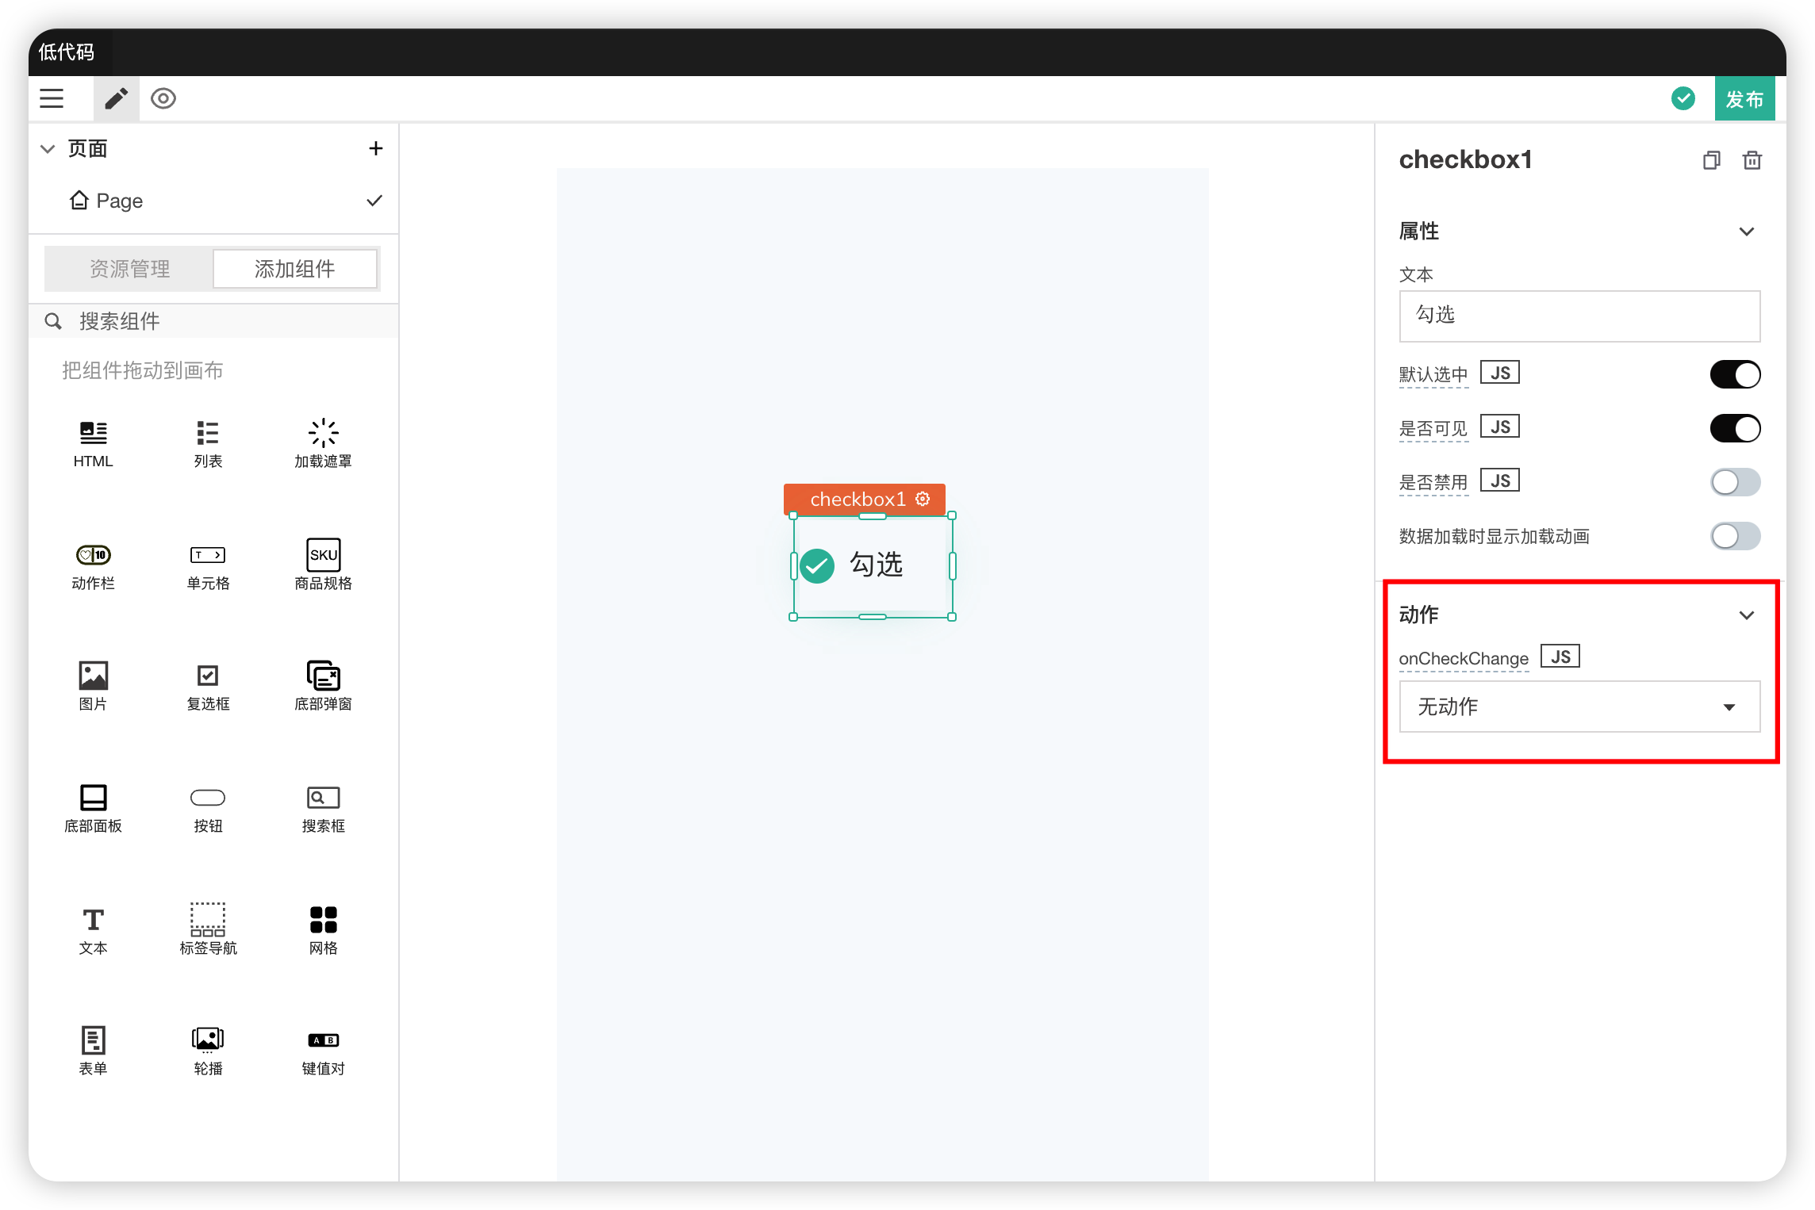
Task: Collapse the 页面 tree chevron
Action: [48, 148]
